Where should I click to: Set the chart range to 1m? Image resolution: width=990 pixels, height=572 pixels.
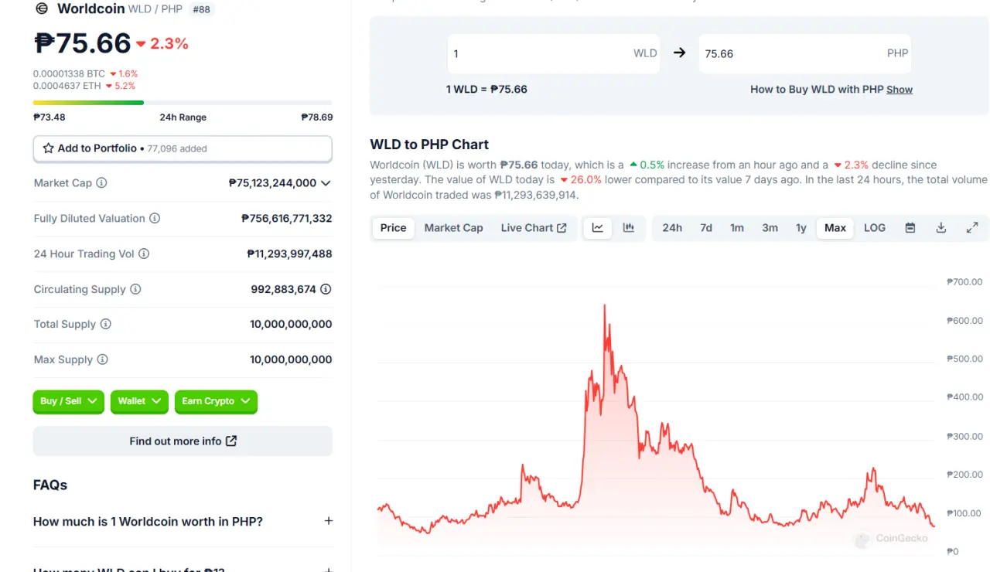click(x=737, y=228)
